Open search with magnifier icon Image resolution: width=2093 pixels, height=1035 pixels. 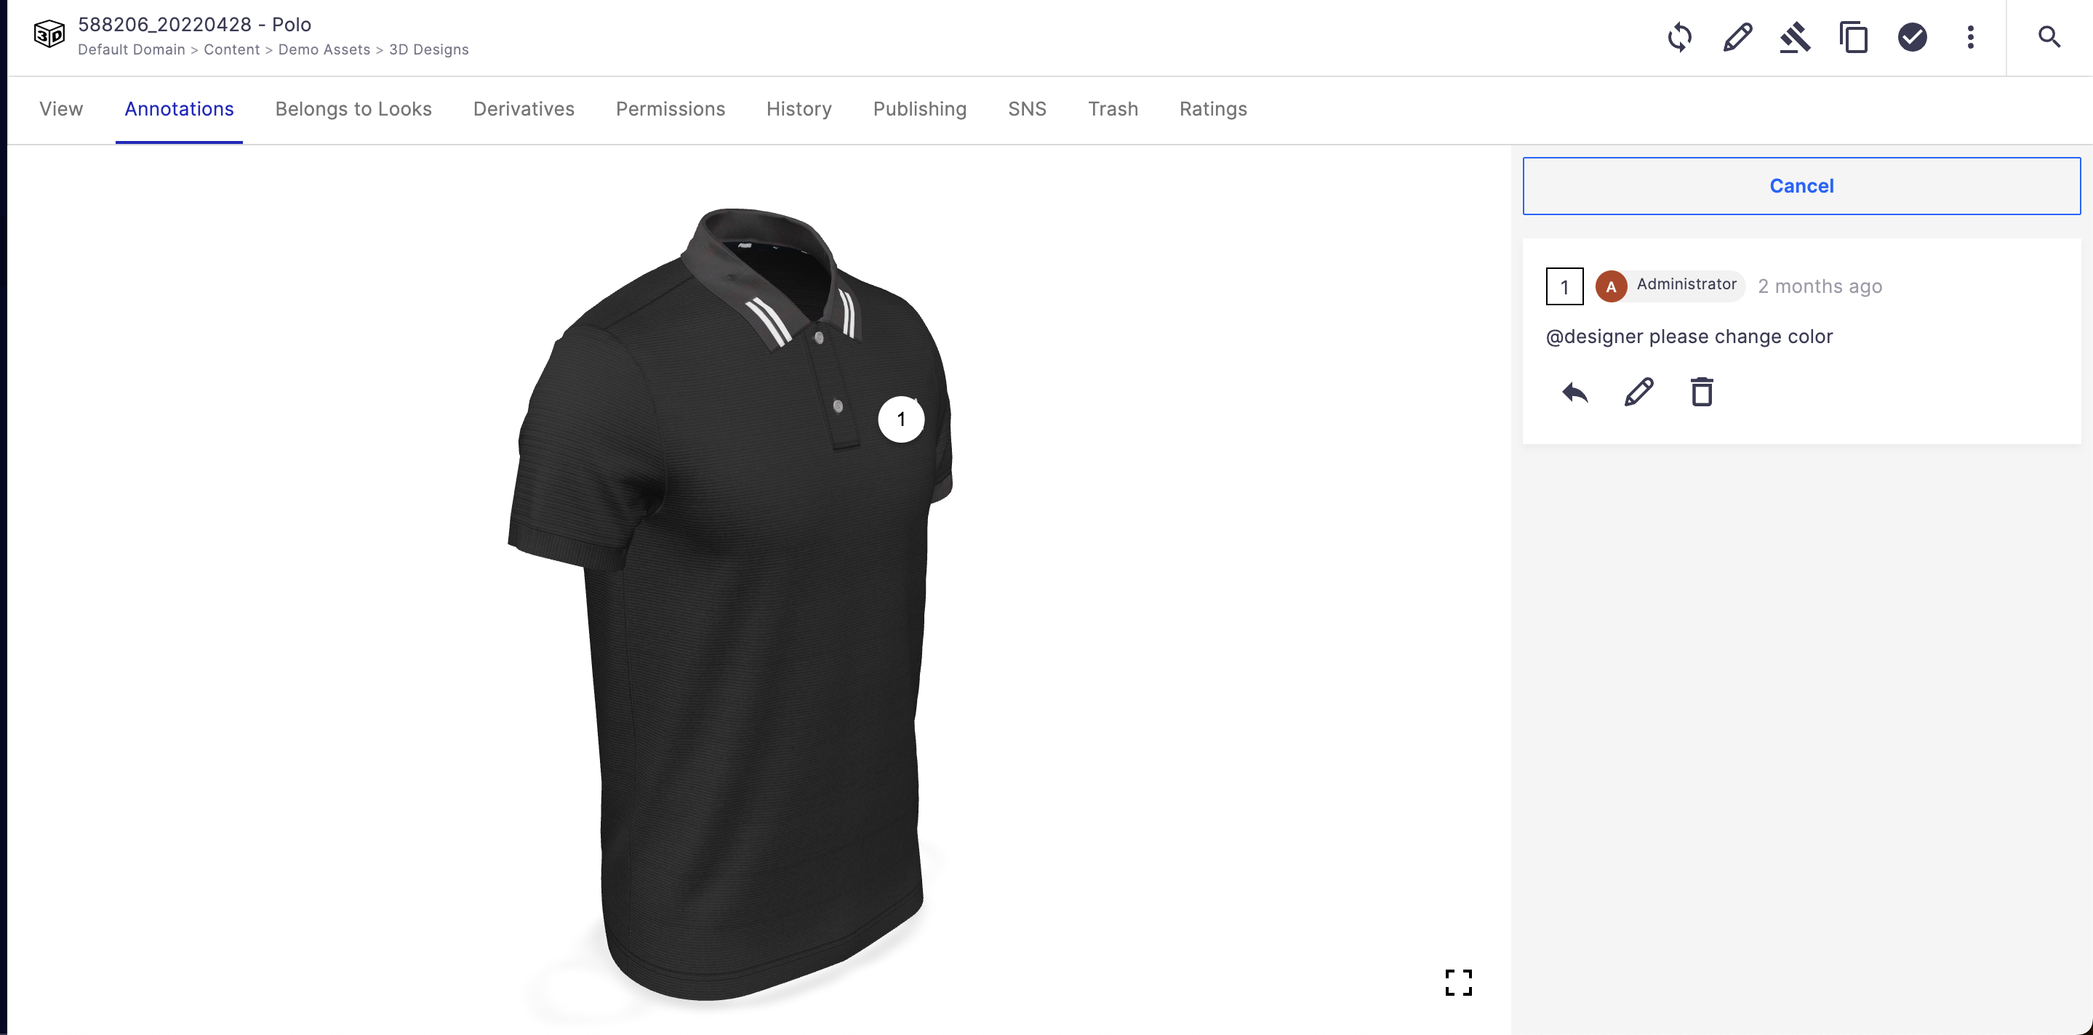pos(2049,37)
